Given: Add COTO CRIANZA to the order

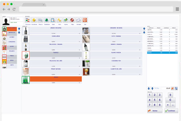Looking at the screenshot, I should click(116, 39).
